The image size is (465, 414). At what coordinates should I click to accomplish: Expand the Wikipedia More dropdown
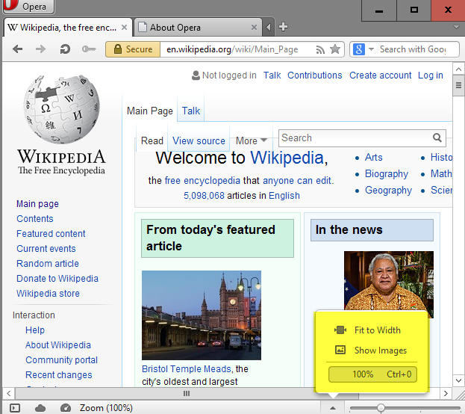pyautogui.click(x=252, y=140)
